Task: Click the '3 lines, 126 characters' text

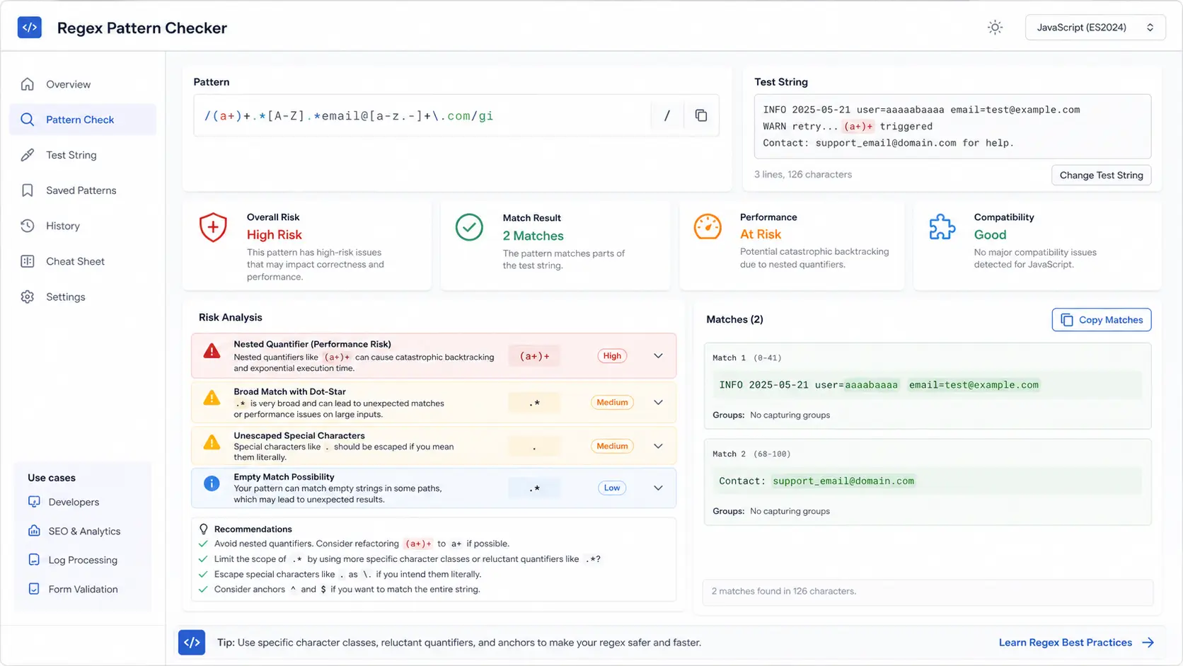Action: pyautogui.click(x=802, y=174)
